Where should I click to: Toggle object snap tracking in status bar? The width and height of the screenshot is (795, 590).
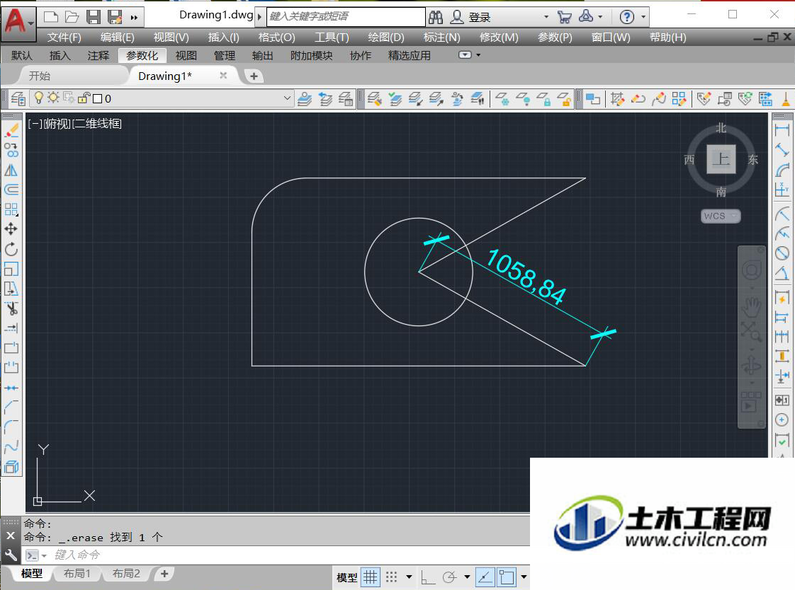pos(485,577)
